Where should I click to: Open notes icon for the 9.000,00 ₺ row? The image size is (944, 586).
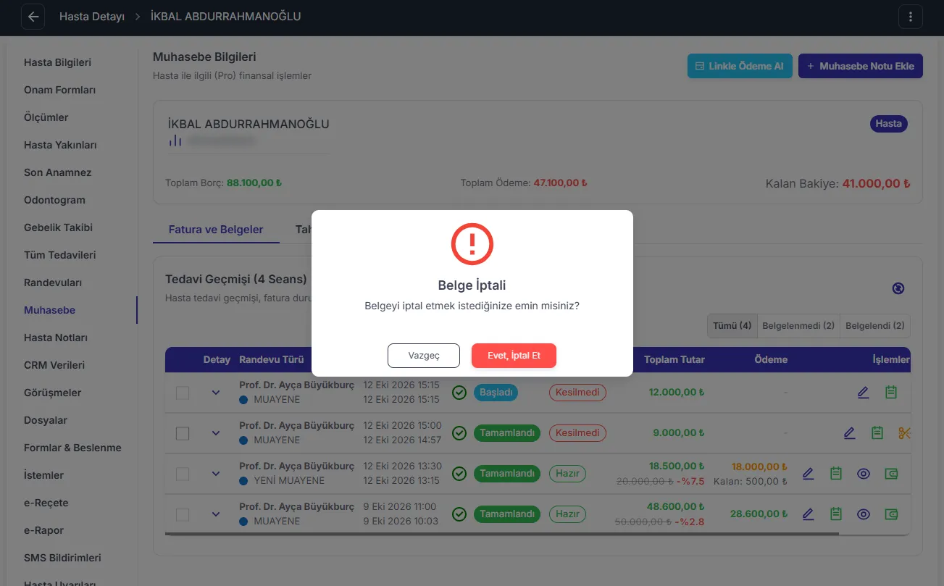point(877,433)
